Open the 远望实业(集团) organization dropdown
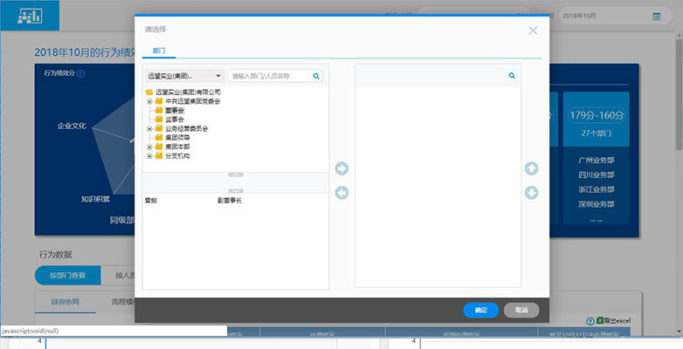Viewport: 683px width, 349px height. pos(184,76)
